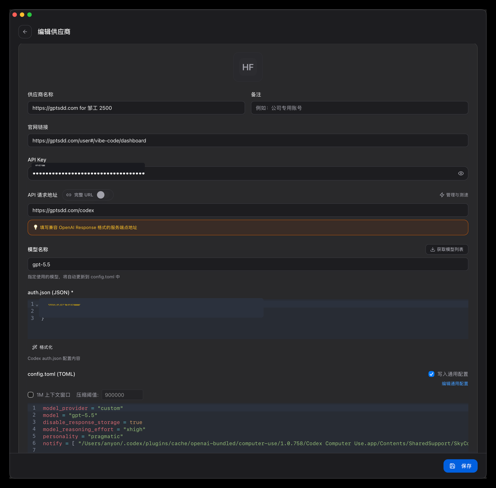
Task: Click the link icon beside 完整 URL
Action: [69, 195]
